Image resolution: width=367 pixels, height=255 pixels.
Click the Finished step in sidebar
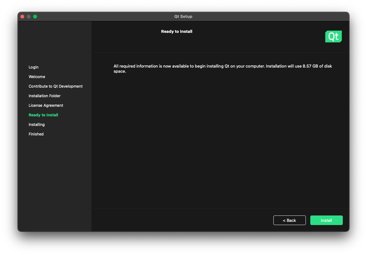click(36, 134)
